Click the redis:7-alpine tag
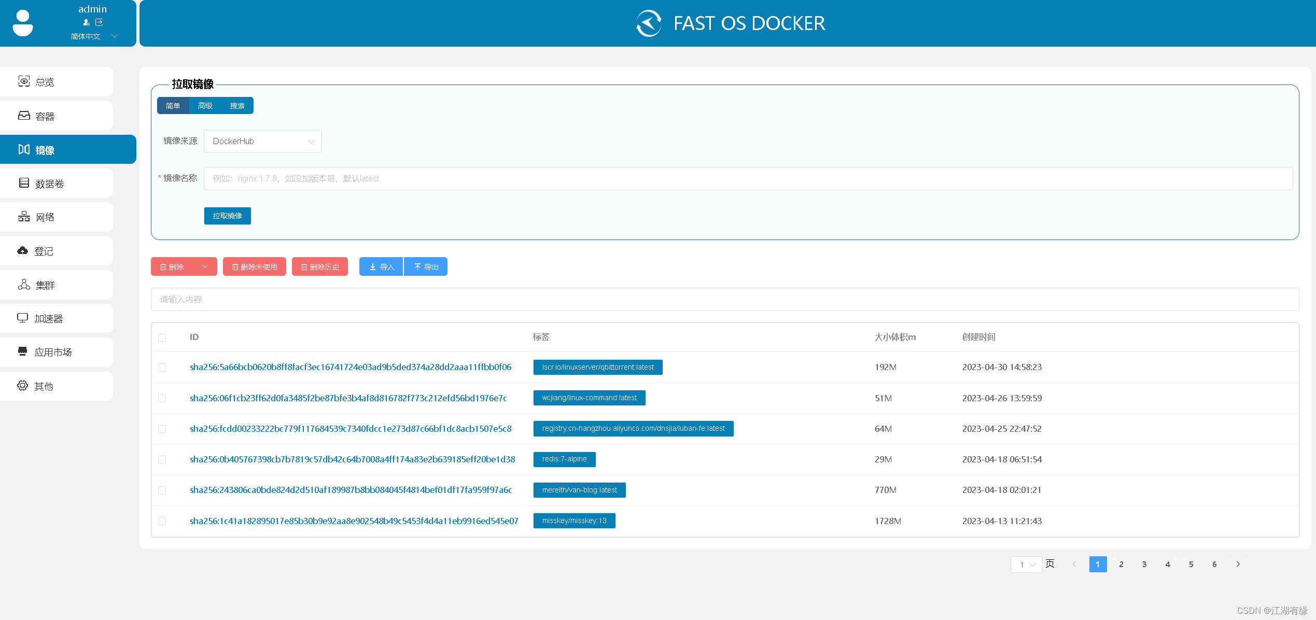This screenshot has height=620, width=1316. [565, 459]
